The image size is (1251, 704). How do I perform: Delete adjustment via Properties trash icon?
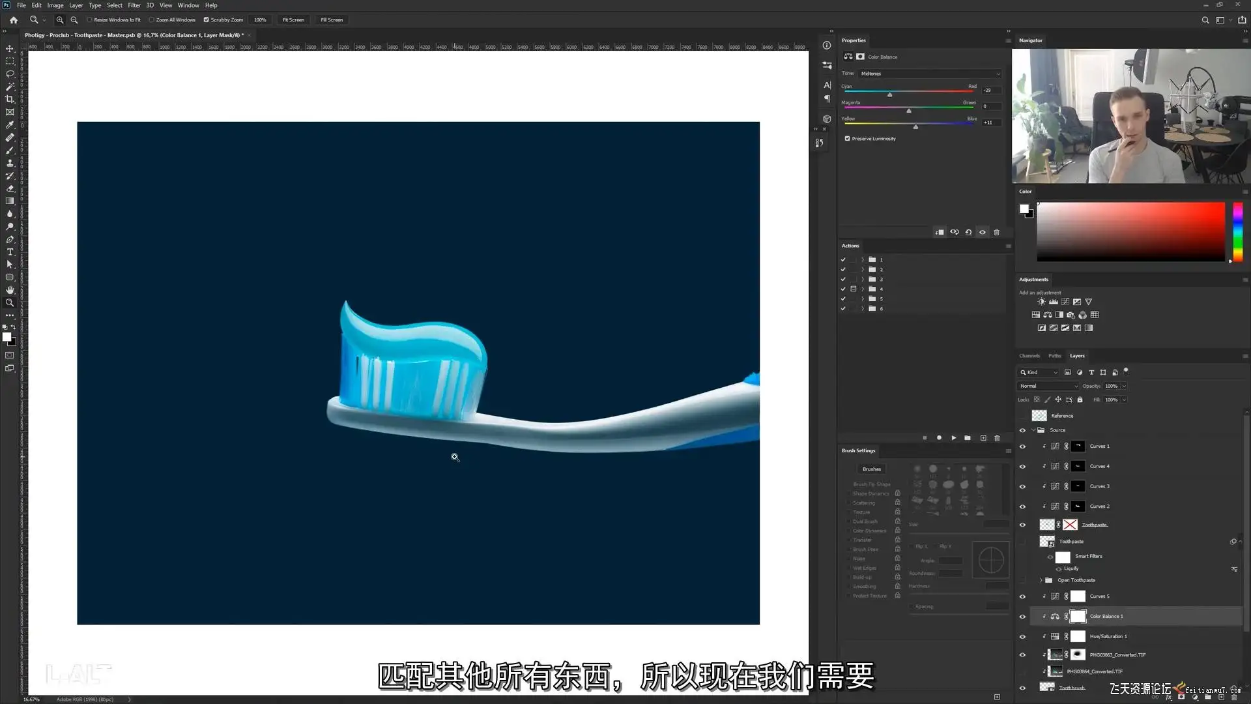click(996, 232)
